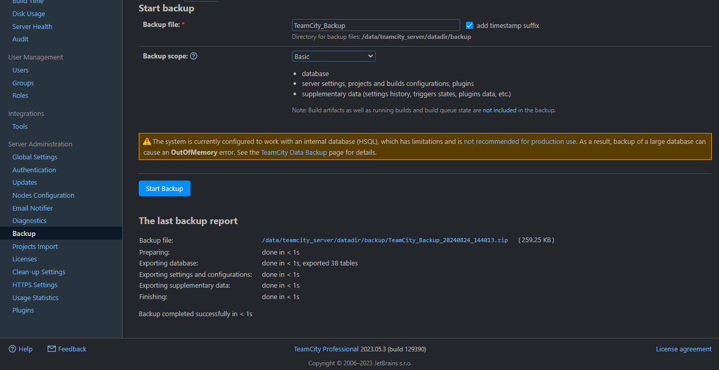
Task: Open Projects Import in the sidebar
Action: (x=35, y=247)
